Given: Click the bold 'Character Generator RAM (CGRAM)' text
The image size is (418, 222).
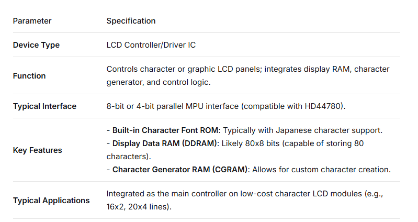Looking at the screenshot, I should [x=180, y=170].
